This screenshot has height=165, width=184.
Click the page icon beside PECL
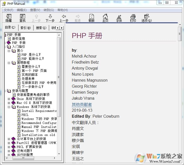coord(19,115)
